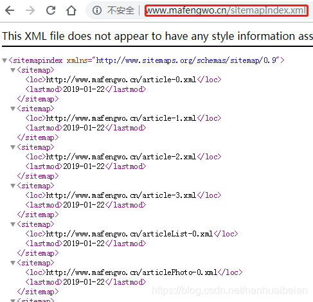
Task: Click the 不安全 security label
Action: coord(121,10)
